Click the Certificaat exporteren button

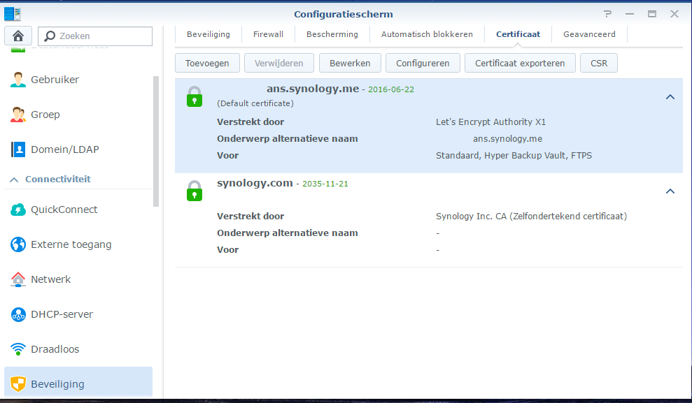pos(519,63)
